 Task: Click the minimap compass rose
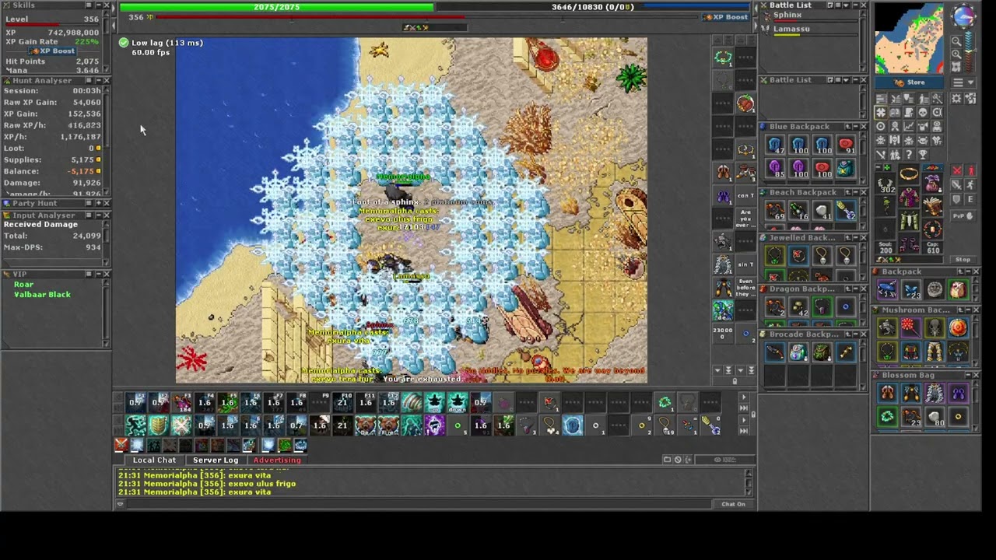[x=963, y=16]
